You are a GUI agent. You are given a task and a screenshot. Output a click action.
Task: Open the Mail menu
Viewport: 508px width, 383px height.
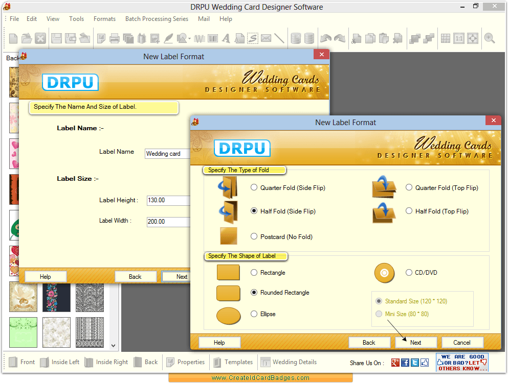point(204,19)
